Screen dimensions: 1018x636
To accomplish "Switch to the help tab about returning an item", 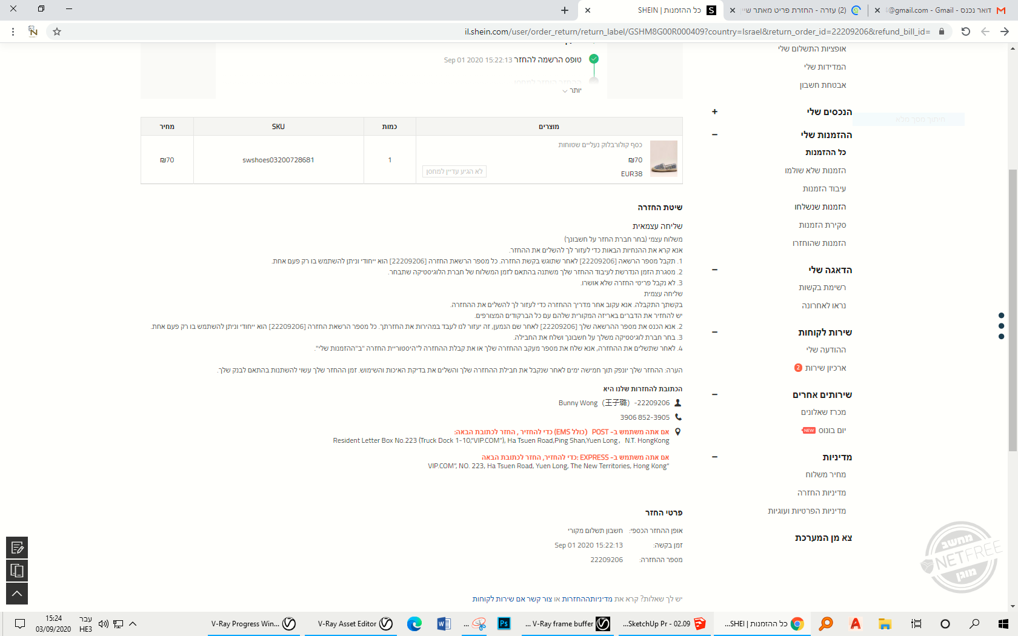I will (x=796, y=10).
